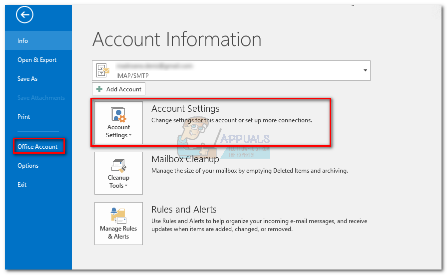
Task: Click the Rules and Alerts heading text
Action: click(184, 210)
